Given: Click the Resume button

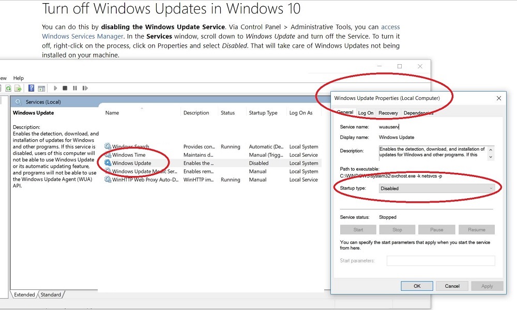Looking at the screenshot, I should pos(477,229).
